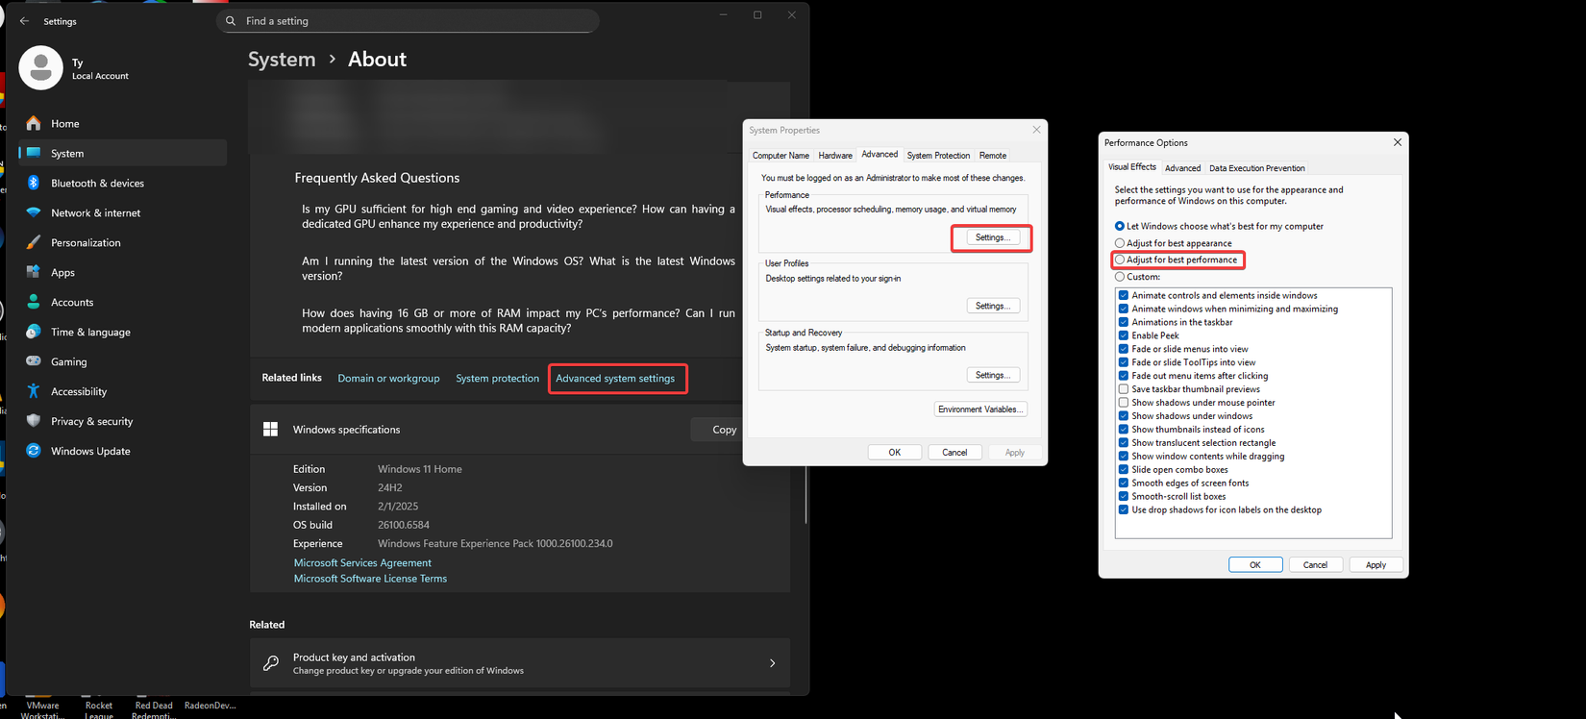Viewport: 1586px width, 719px height.
Task: Click the Gaming controller icon
Action: pos(34,361)
